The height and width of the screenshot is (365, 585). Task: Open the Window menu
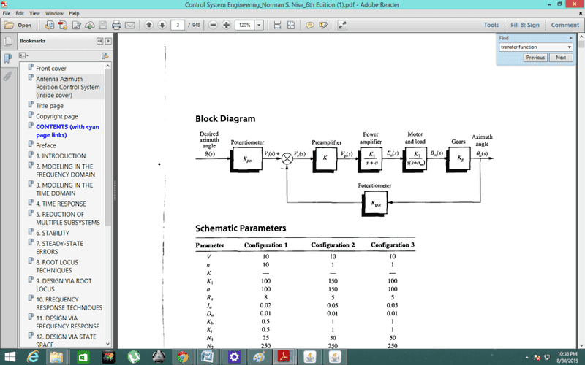pos(54,13)
